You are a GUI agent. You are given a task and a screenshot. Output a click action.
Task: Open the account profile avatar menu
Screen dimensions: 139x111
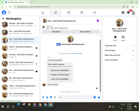(133, 12)
